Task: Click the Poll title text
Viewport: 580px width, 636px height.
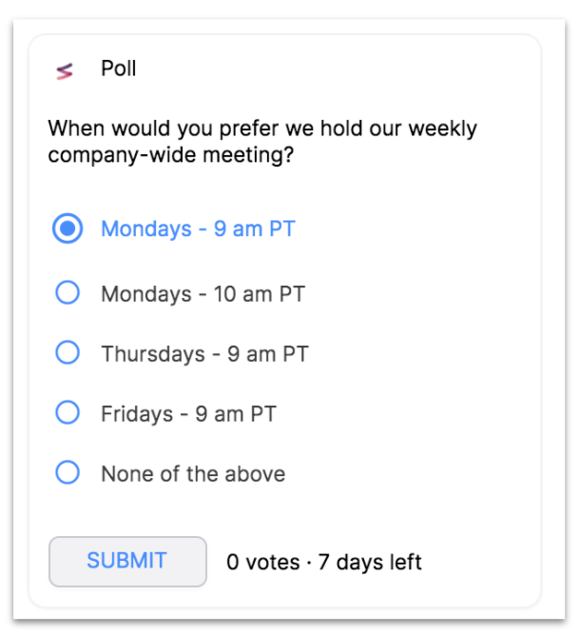Action: pos(118,69)
